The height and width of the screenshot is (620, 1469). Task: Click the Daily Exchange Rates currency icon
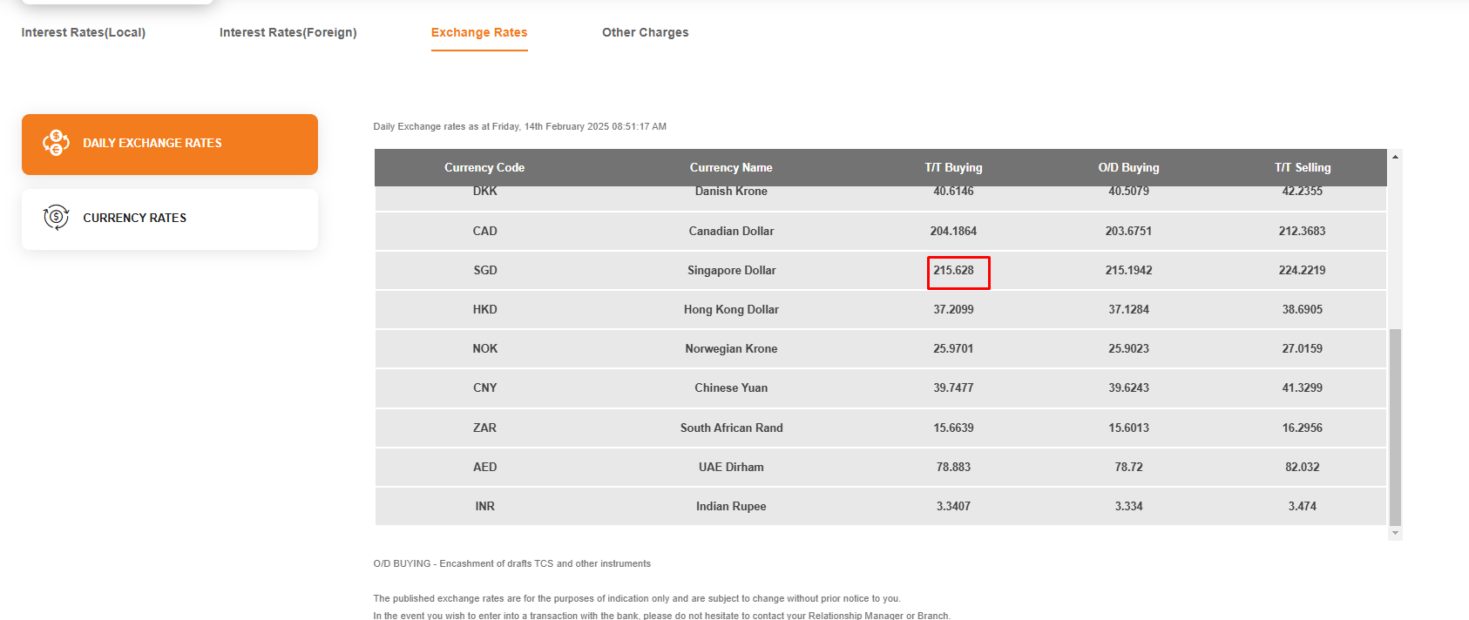[56, 143]
